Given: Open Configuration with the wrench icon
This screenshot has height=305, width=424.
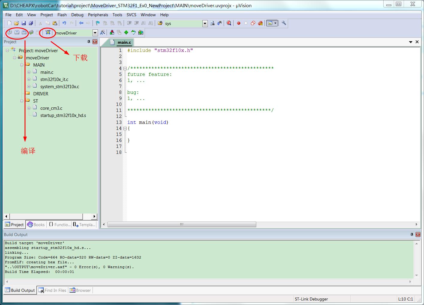Looking at the screenshot, I should pyautogui.click(x=284, y=23).
